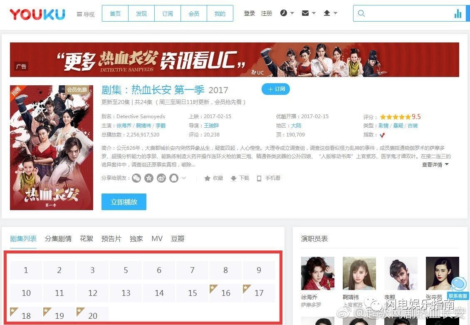Screen dimensions: 470x325
Task: Click 注册 register link
Action: (267, 13)
